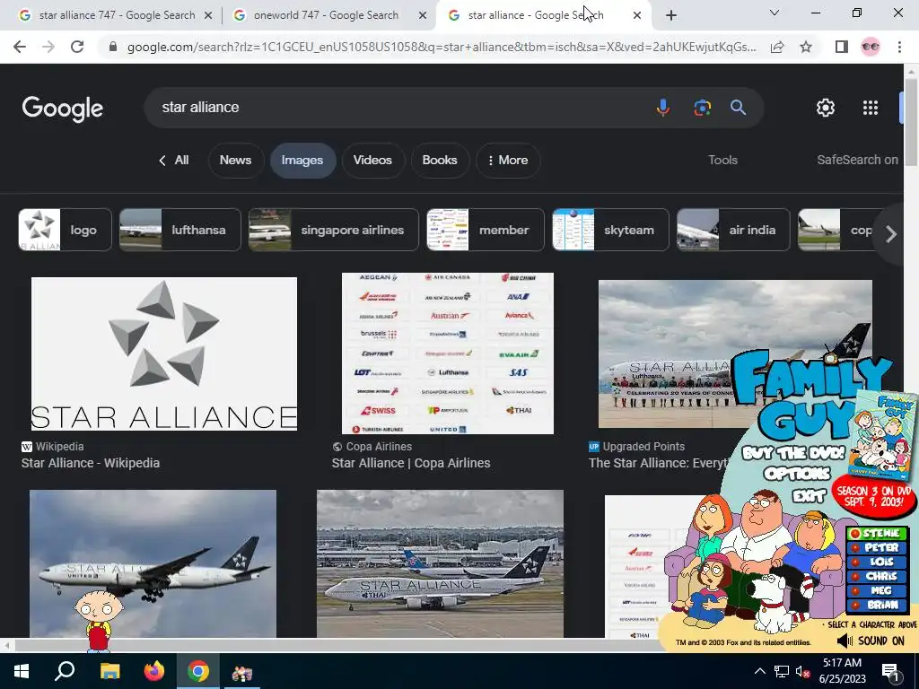This screenshot has width=919, height=689.
Task: Open Google quick settings gear
Action: (826, 108)
